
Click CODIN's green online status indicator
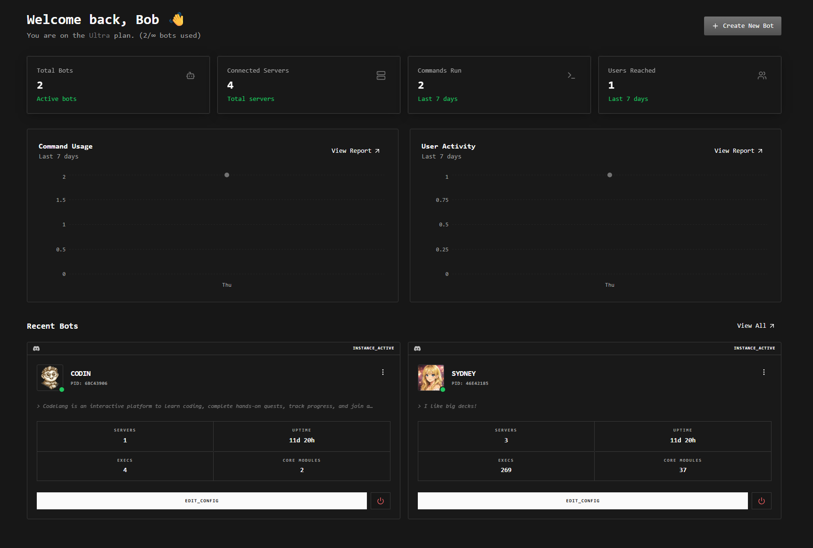pos(63,390)
